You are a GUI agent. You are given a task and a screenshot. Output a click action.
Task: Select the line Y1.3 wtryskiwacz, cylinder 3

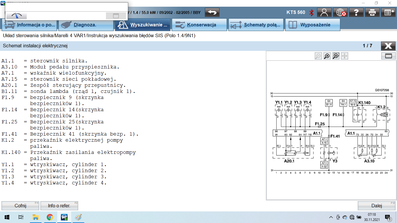coord(54,177)
